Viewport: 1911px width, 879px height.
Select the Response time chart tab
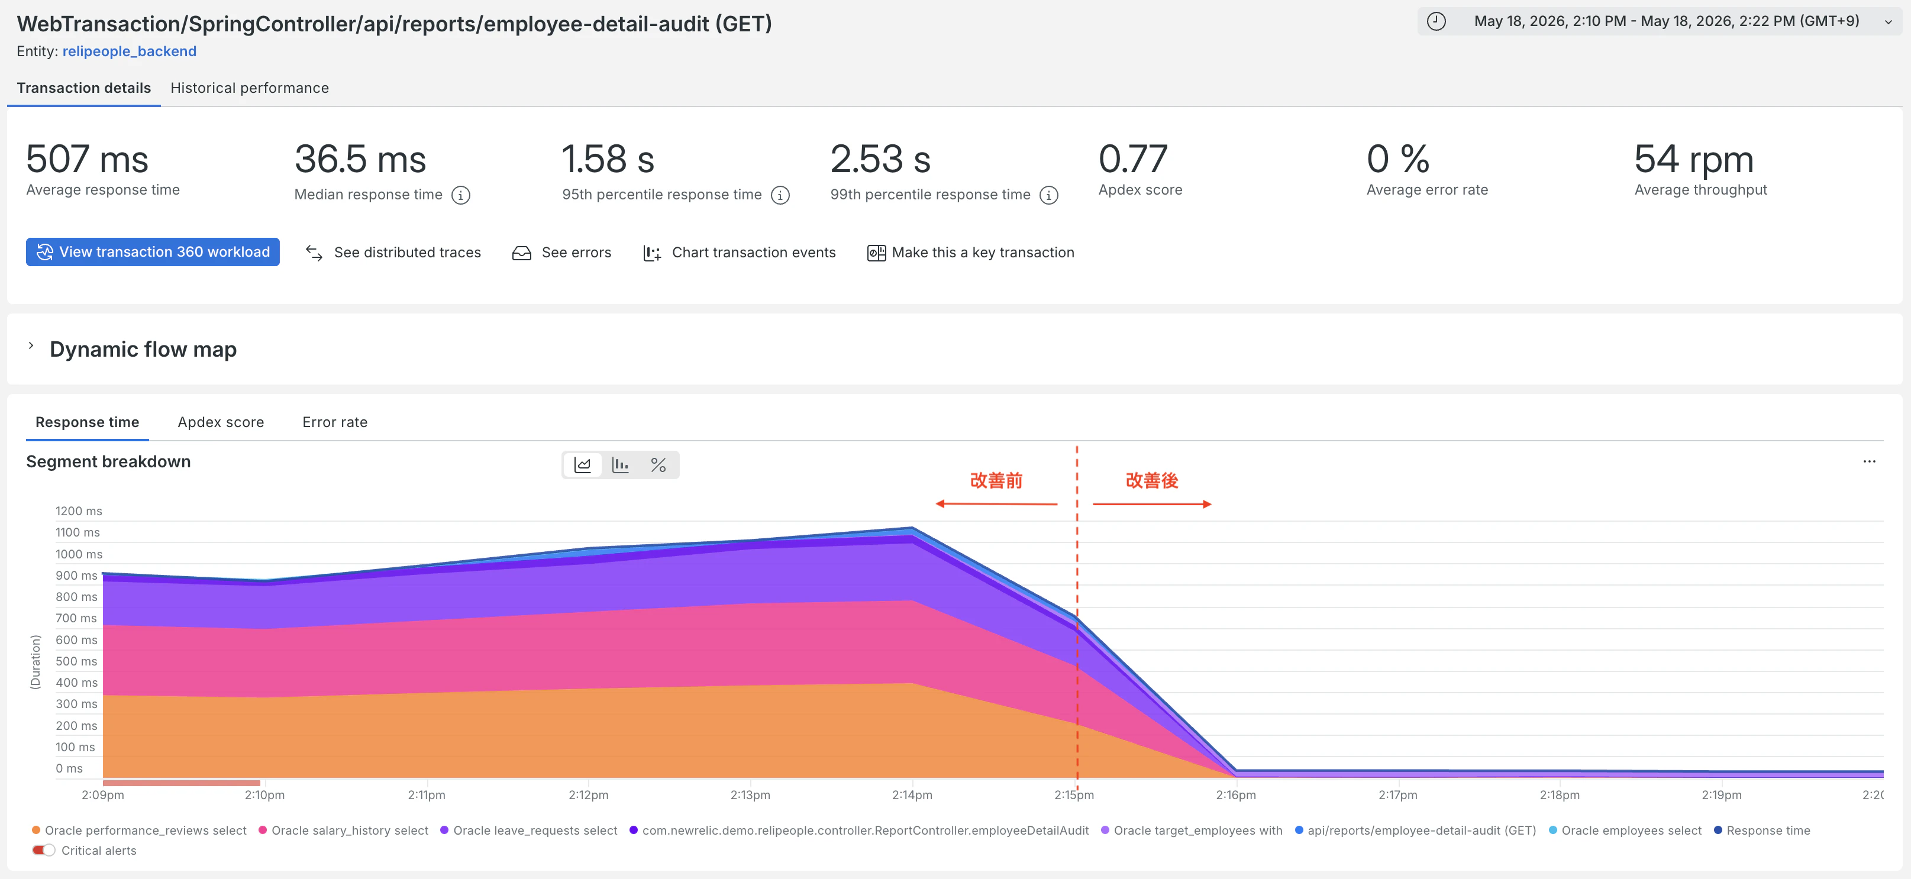pos(88,422)
